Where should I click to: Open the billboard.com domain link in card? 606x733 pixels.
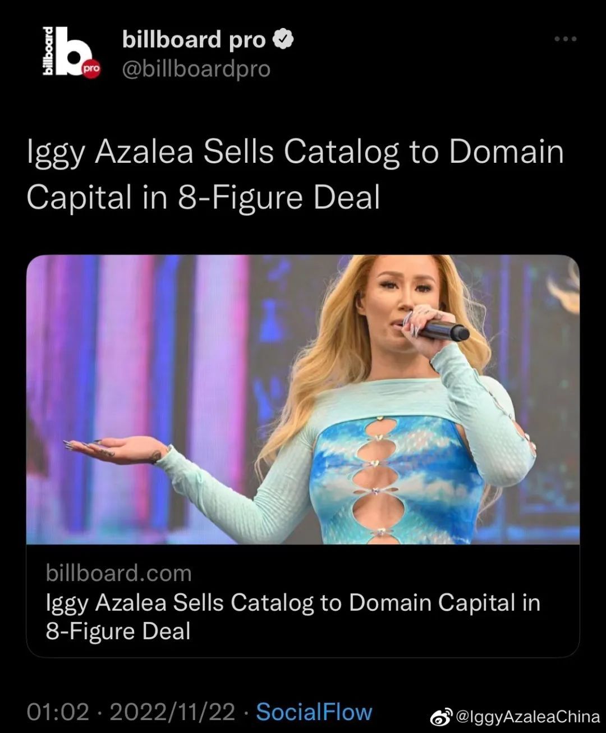[x=118, y=573]
